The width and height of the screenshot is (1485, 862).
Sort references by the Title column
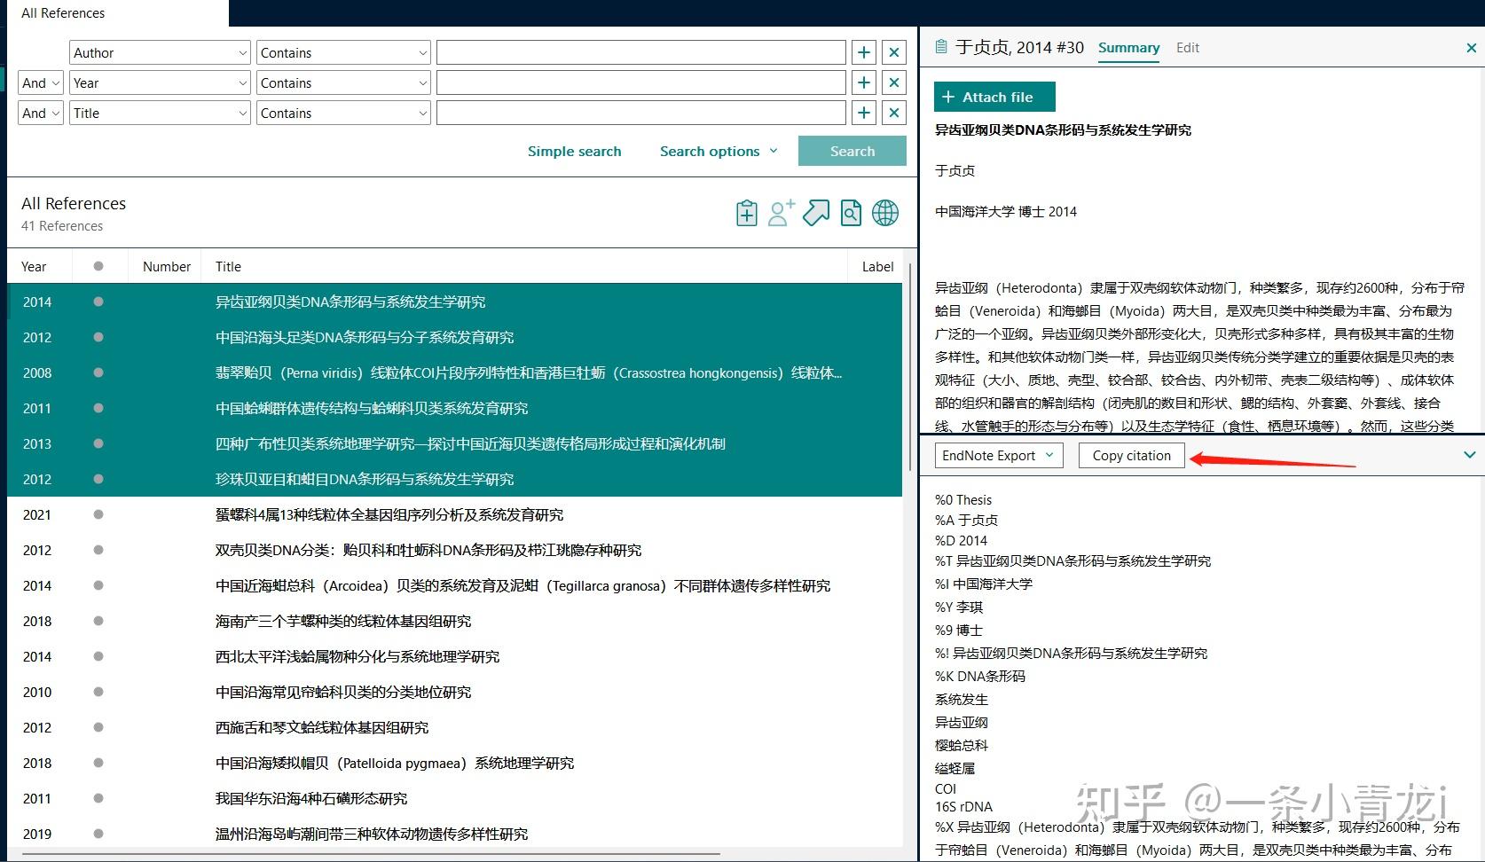[228, 267]
